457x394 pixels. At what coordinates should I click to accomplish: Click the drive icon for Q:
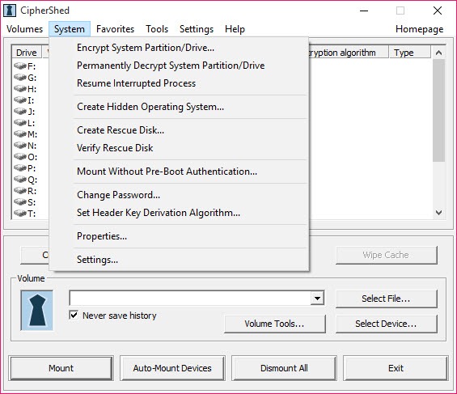20,179
